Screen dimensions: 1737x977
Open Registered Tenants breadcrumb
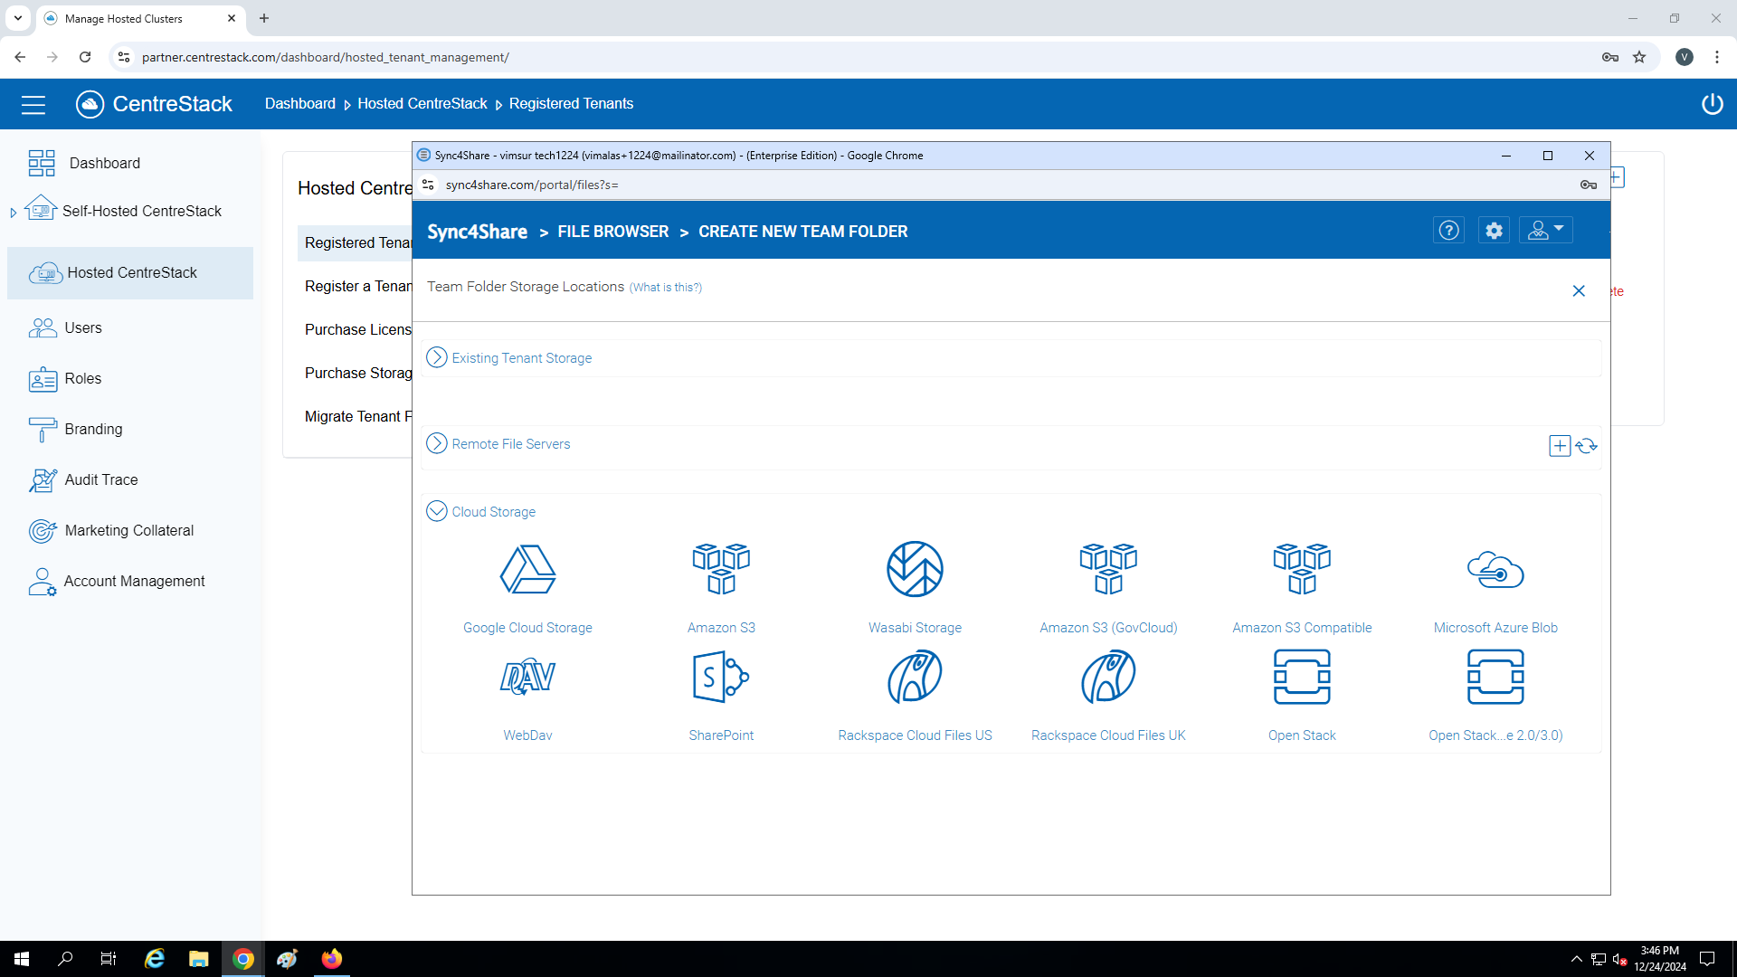tap(571, 104)
